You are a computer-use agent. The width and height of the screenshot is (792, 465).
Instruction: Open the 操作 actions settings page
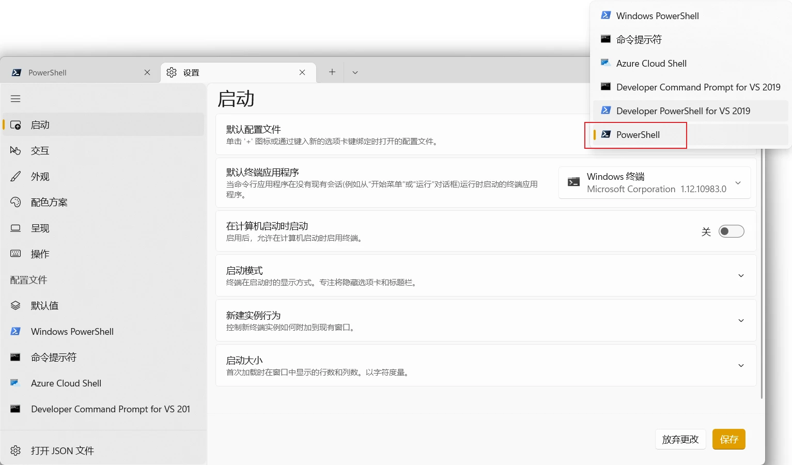[x=103, y=254]
